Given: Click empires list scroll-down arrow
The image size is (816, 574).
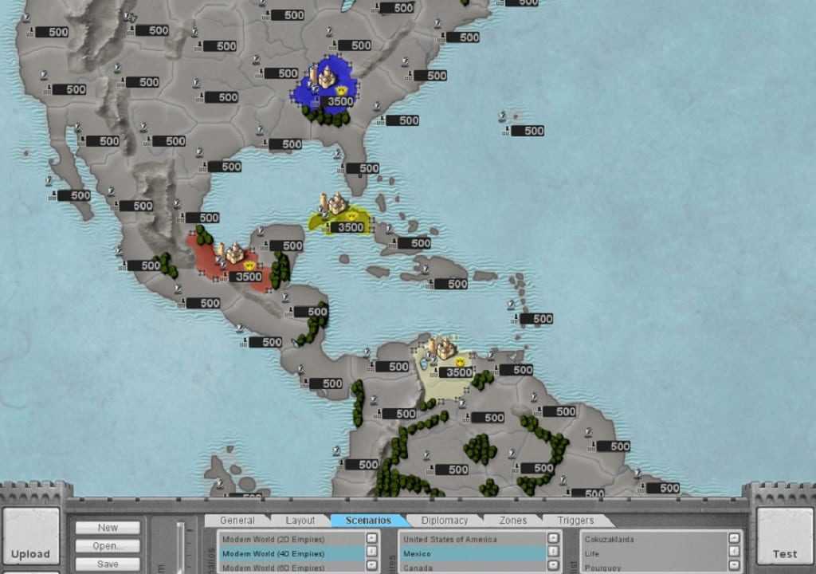Looking at the screenshot, I should [x=553, y=564].
